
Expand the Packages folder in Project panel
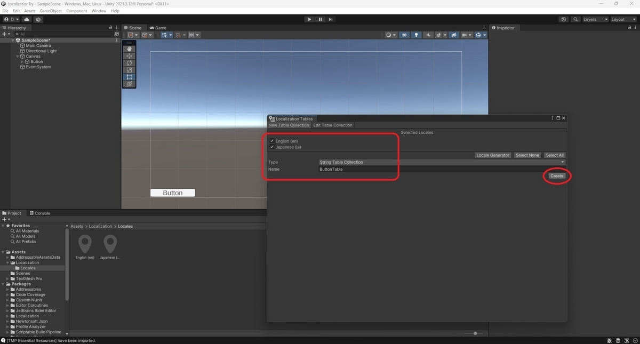coord(4,284)
